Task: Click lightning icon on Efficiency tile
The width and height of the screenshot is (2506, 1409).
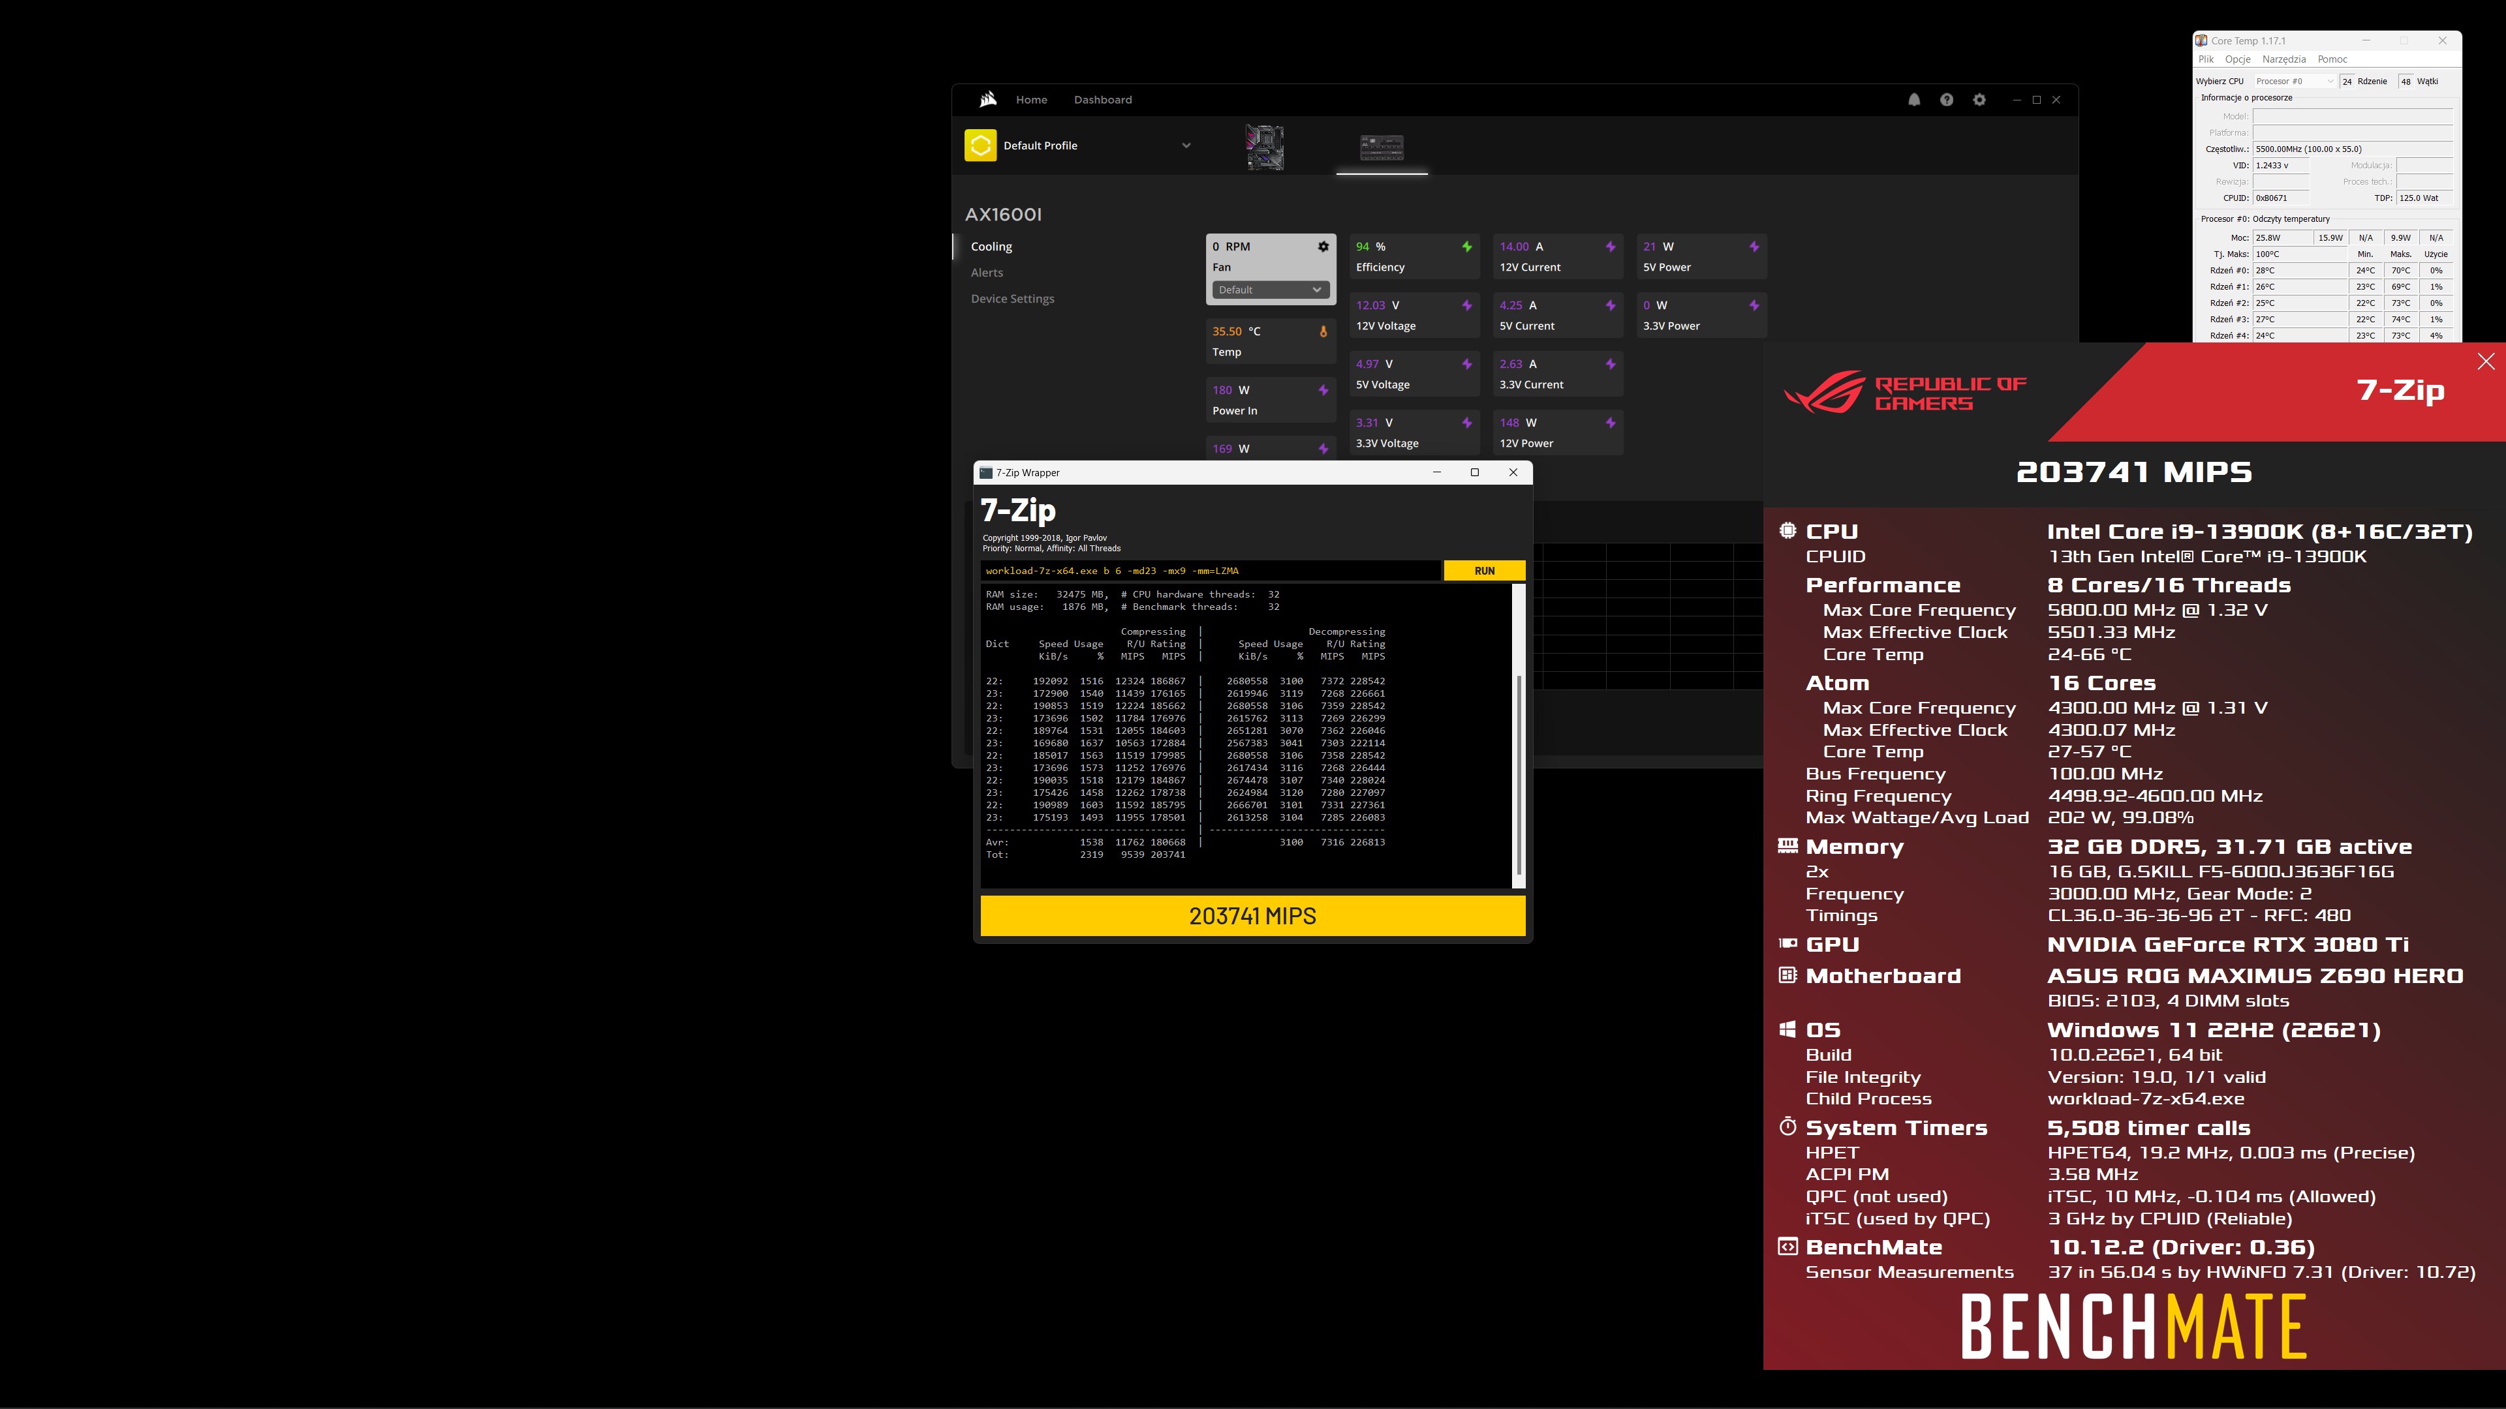Action: click(x=1466, y=246)
